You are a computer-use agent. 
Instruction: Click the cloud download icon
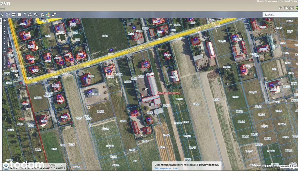click(x=30, y=14)
